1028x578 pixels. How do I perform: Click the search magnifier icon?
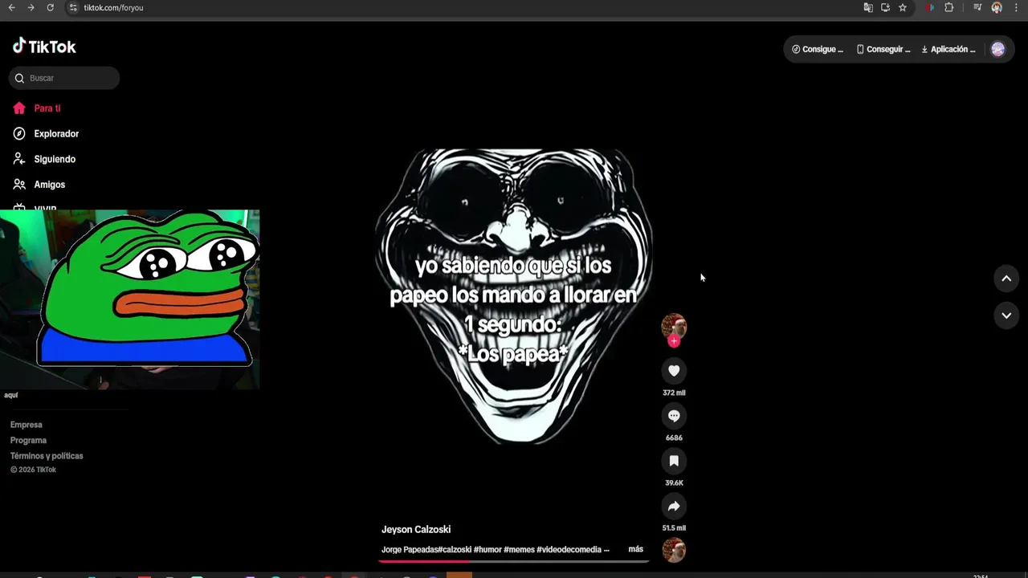point(19,78)
